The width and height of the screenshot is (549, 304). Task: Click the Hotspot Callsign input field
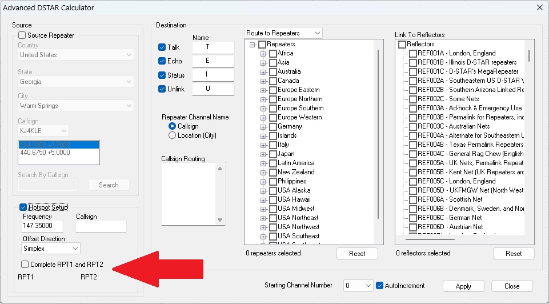[101, 226]
